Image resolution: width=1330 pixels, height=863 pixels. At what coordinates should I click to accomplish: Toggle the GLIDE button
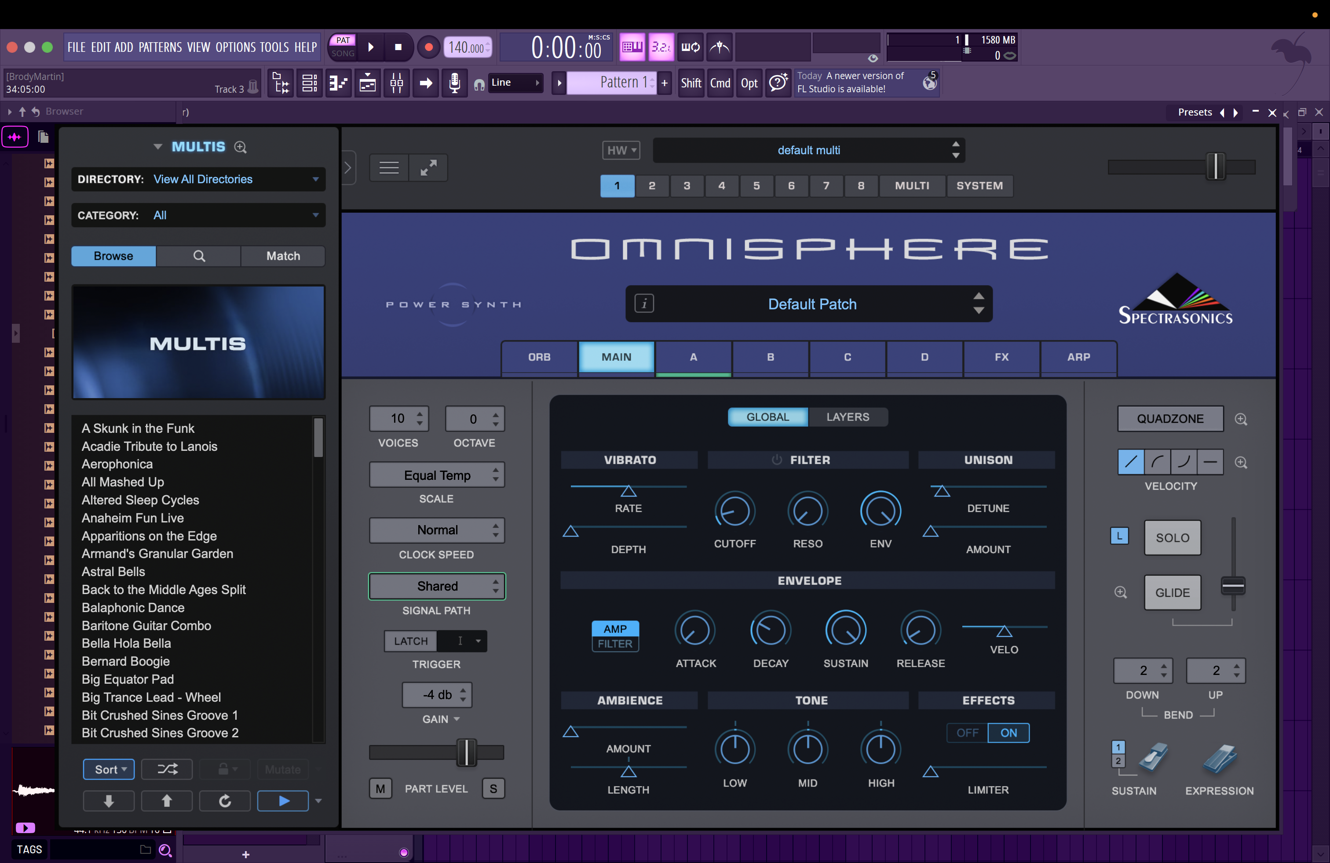point(1173,592)
